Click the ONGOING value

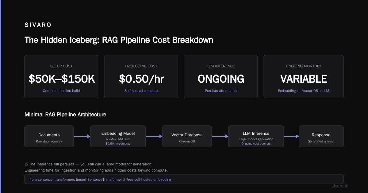coord(221,79)
